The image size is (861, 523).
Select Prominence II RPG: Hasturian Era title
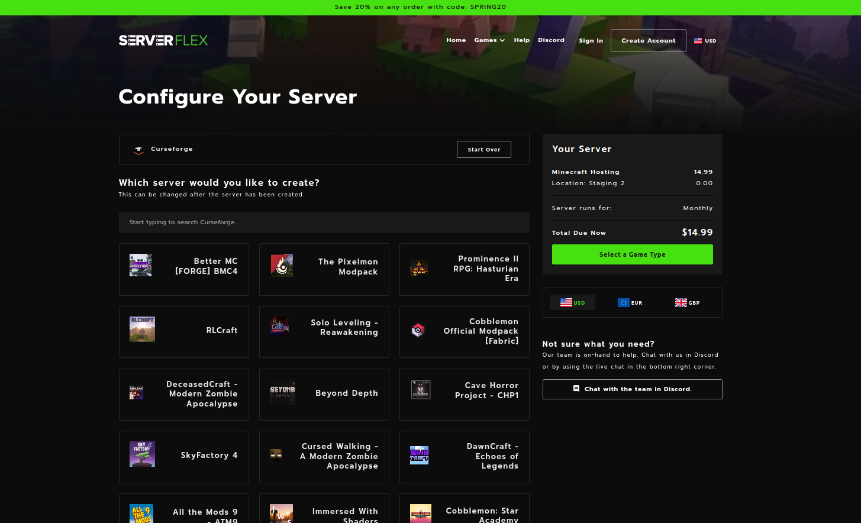click(x=486, y=269)
